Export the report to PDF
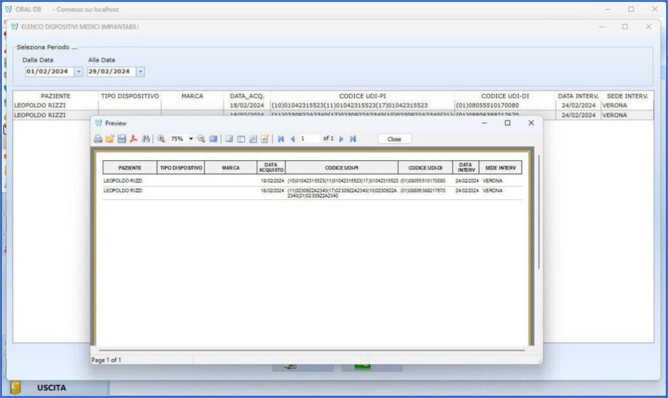Image resolution: width=668 pixels, height=398 pixels. pos(134,139)
